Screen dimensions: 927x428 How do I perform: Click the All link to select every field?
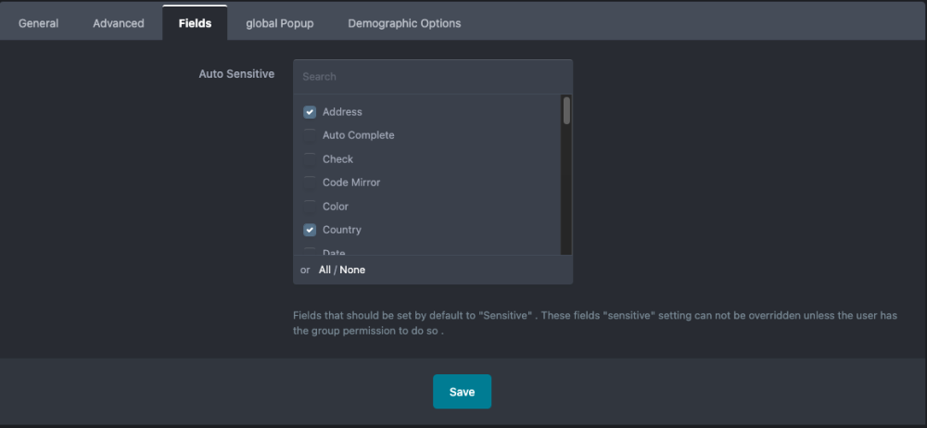(x=324, y=271)
